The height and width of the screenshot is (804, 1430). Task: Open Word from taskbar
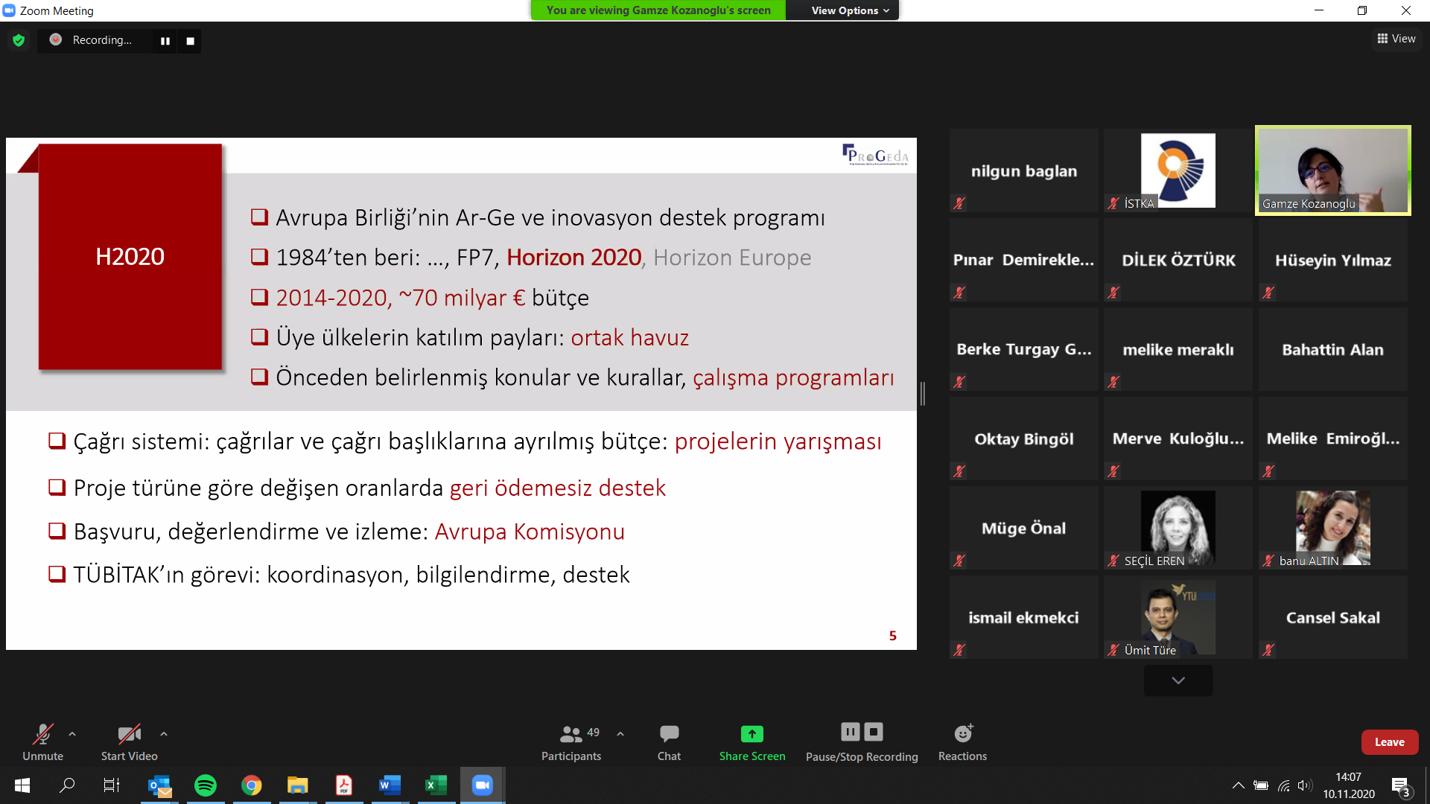click(390, 785)
